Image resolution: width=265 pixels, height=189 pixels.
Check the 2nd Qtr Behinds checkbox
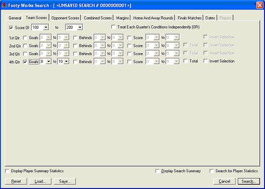[76, 46]
